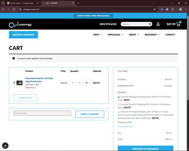189x151 pixels.
Task: Bookmark this page with the star icon
Action: 154,9
